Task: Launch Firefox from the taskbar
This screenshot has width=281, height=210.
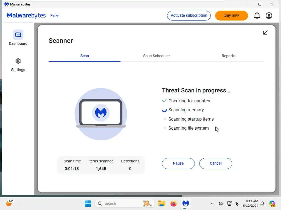Action: 173,203
